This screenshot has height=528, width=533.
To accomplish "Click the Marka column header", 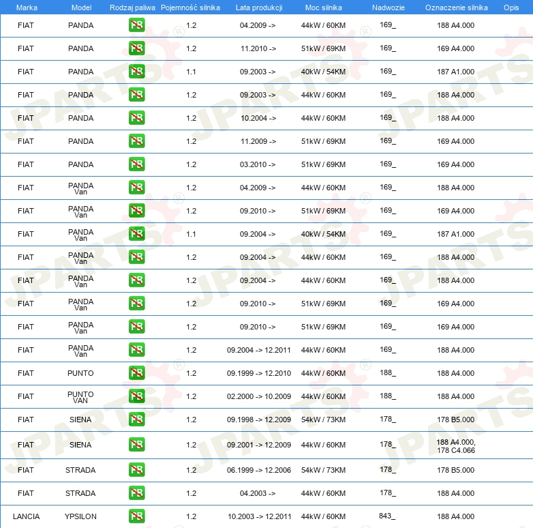I will pos(27,8).
